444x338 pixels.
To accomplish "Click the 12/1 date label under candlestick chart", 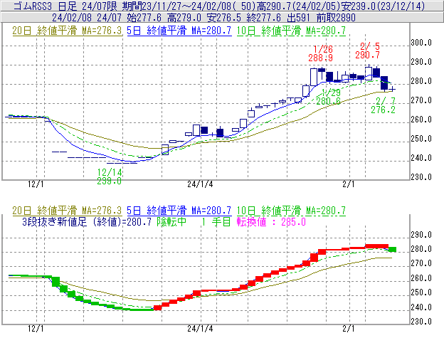I will pos(36,184).
